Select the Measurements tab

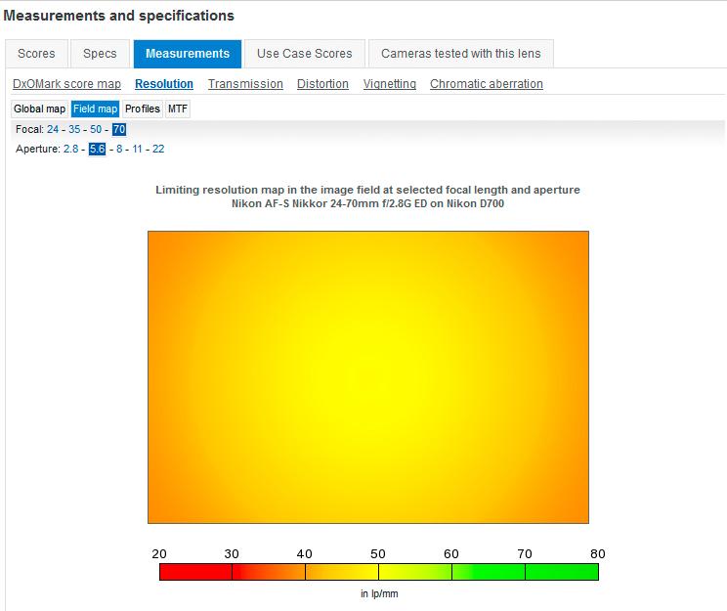point(188,54)
